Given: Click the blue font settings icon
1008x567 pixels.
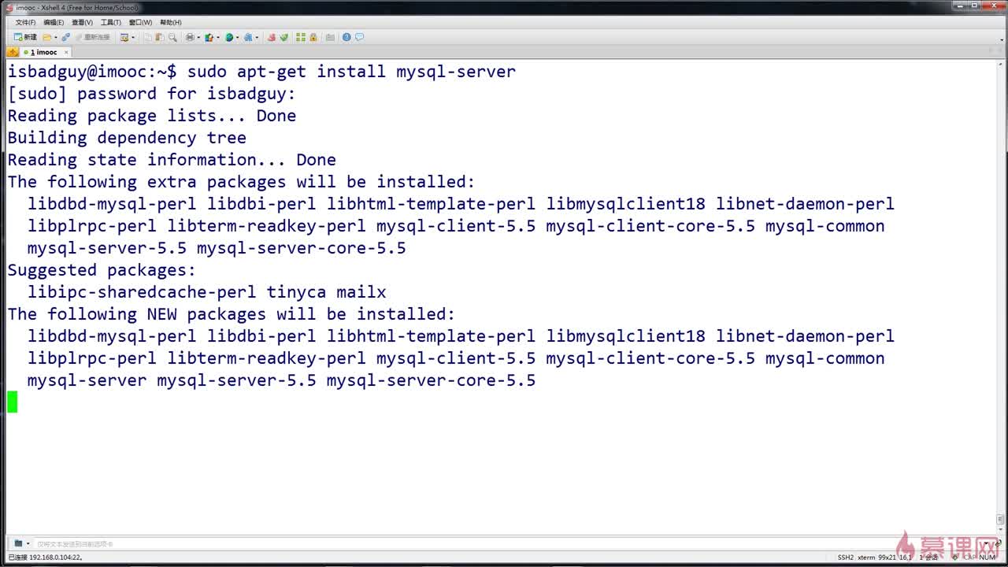Looking at the screenshot, I should click(x=248, y=37).
